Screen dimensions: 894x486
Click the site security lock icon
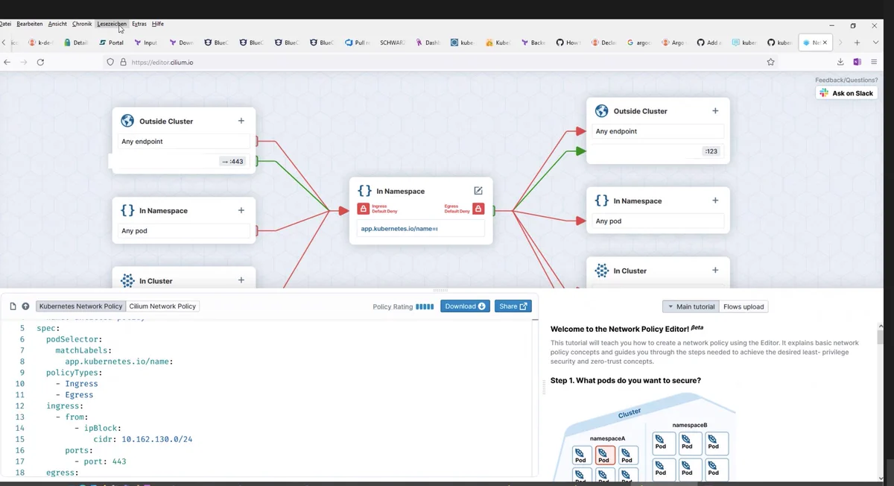123,63
